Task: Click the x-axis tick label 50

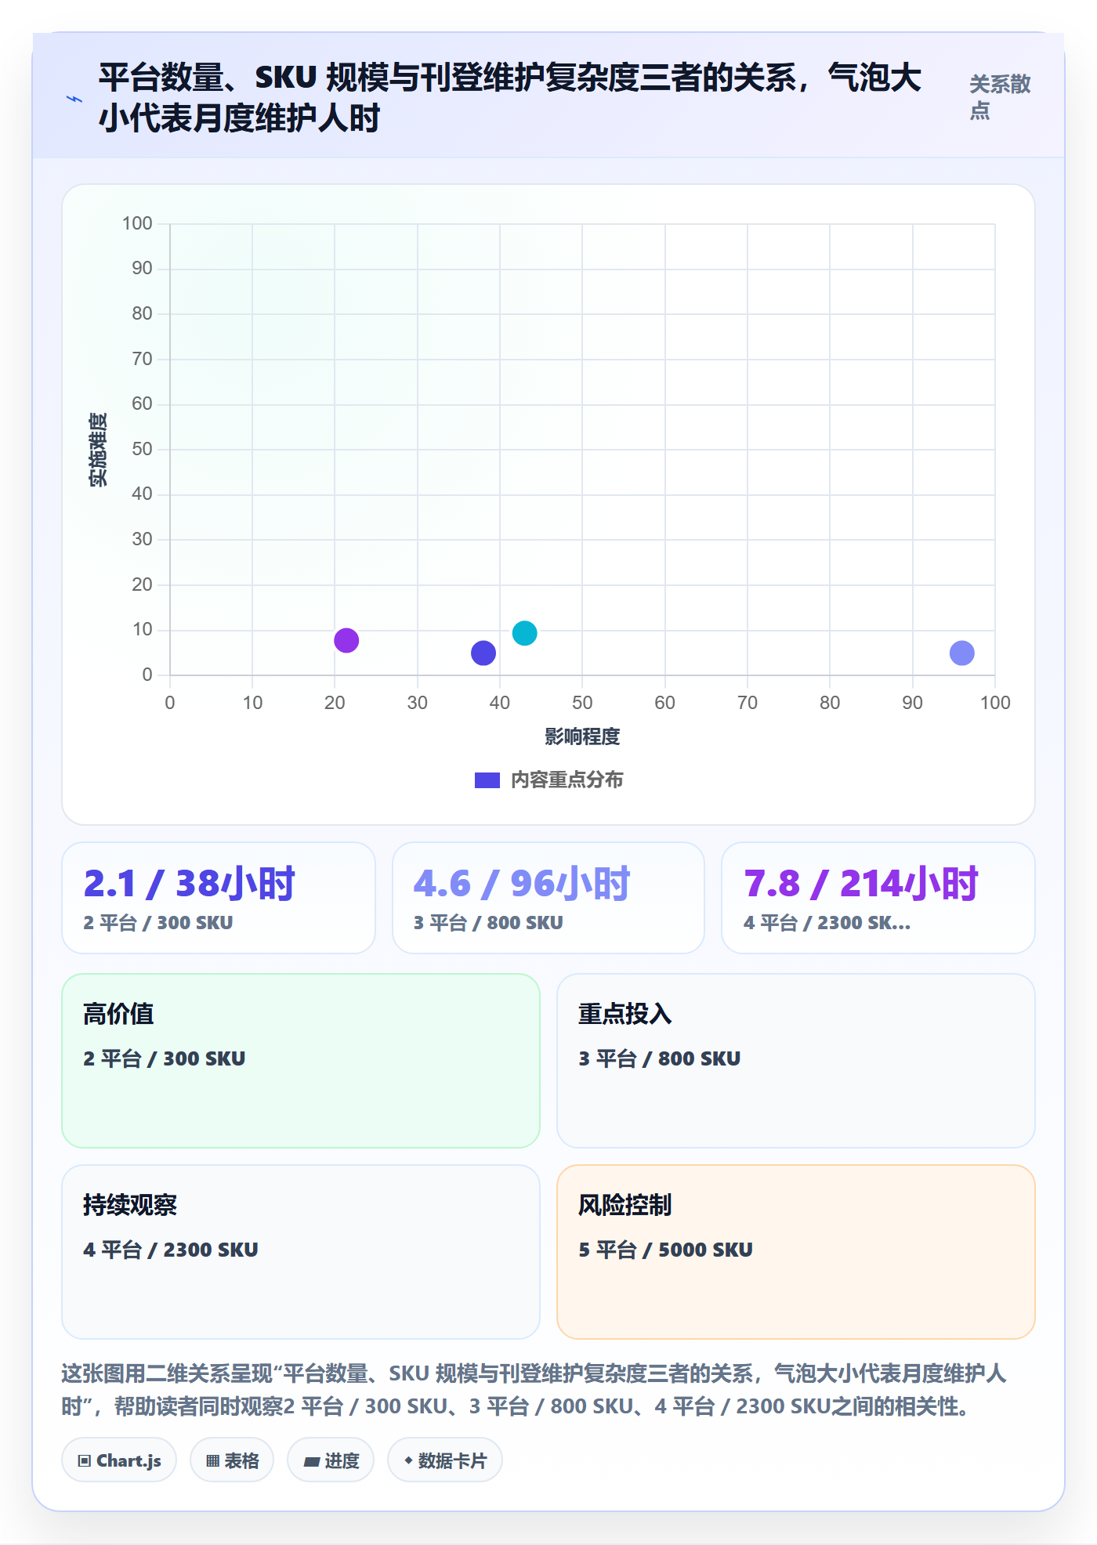Action: coord(582,703)
